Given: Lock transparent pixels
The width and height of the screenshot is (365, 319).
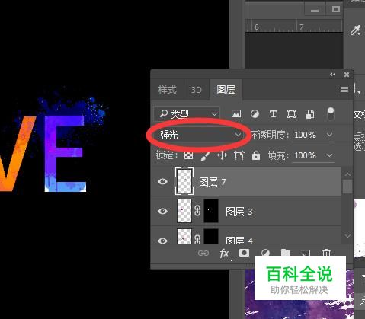Looking at the screenshot, I should point(188,155).
